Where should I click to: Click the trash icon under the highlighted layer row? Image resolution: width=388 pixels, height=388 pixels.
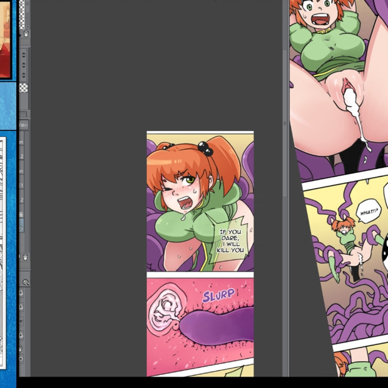click(x=26, y=257)
